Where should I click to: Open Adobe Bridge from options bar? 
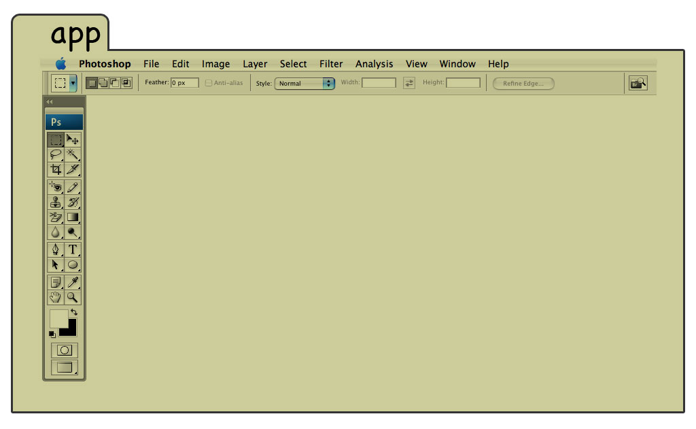pyautogui.click(x=638, y=83)
